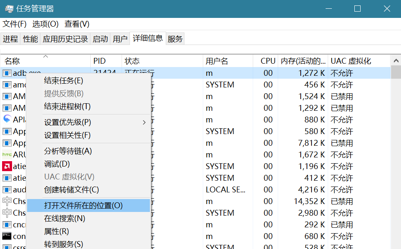The height and width of the screenshot is (249, 401).
Task: Click the sort arrow on the 名称 column
Action: coord(45,55)
